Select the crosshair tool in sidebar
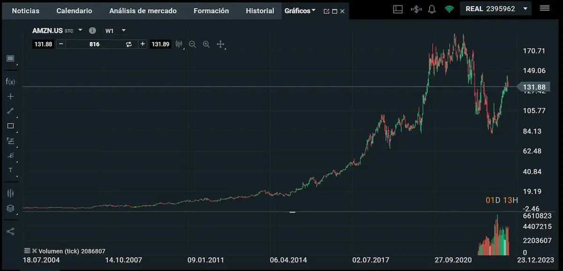Screen dimensions: 563x271 (x=10, y=96)
